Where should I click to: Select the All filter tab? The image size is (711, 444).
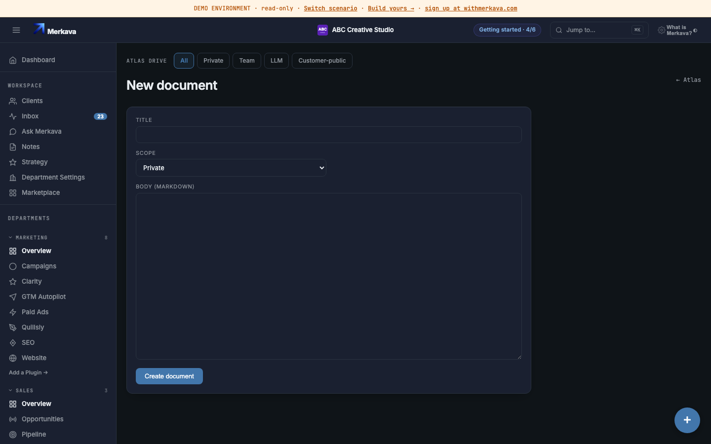tap(184, 61)
